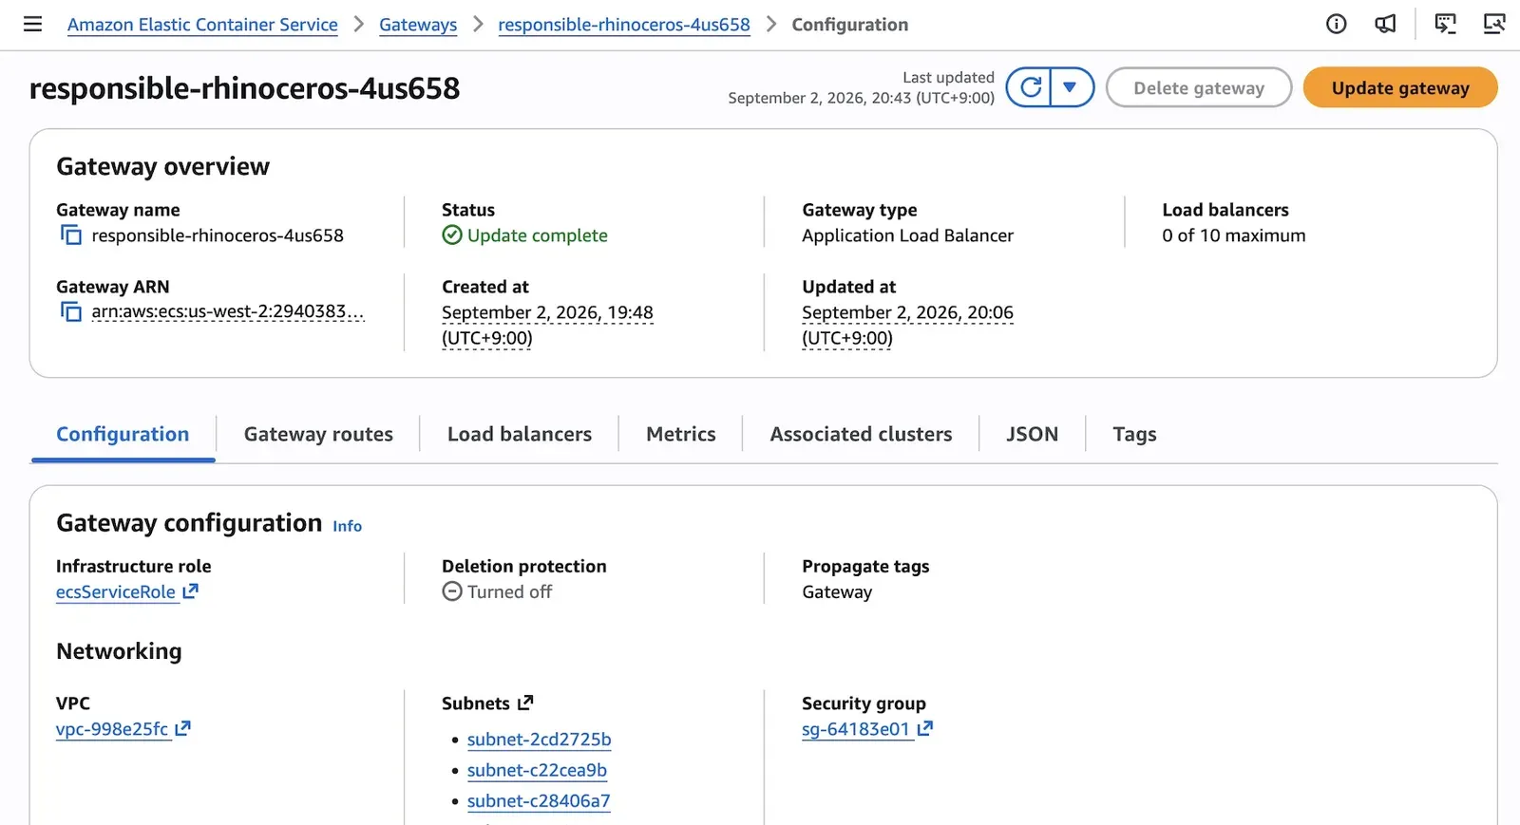This screenshot has height=825, width=1520.
Task: Copy the gateway name responsible-rhinoceros-4us658
Action: [71, 234]
